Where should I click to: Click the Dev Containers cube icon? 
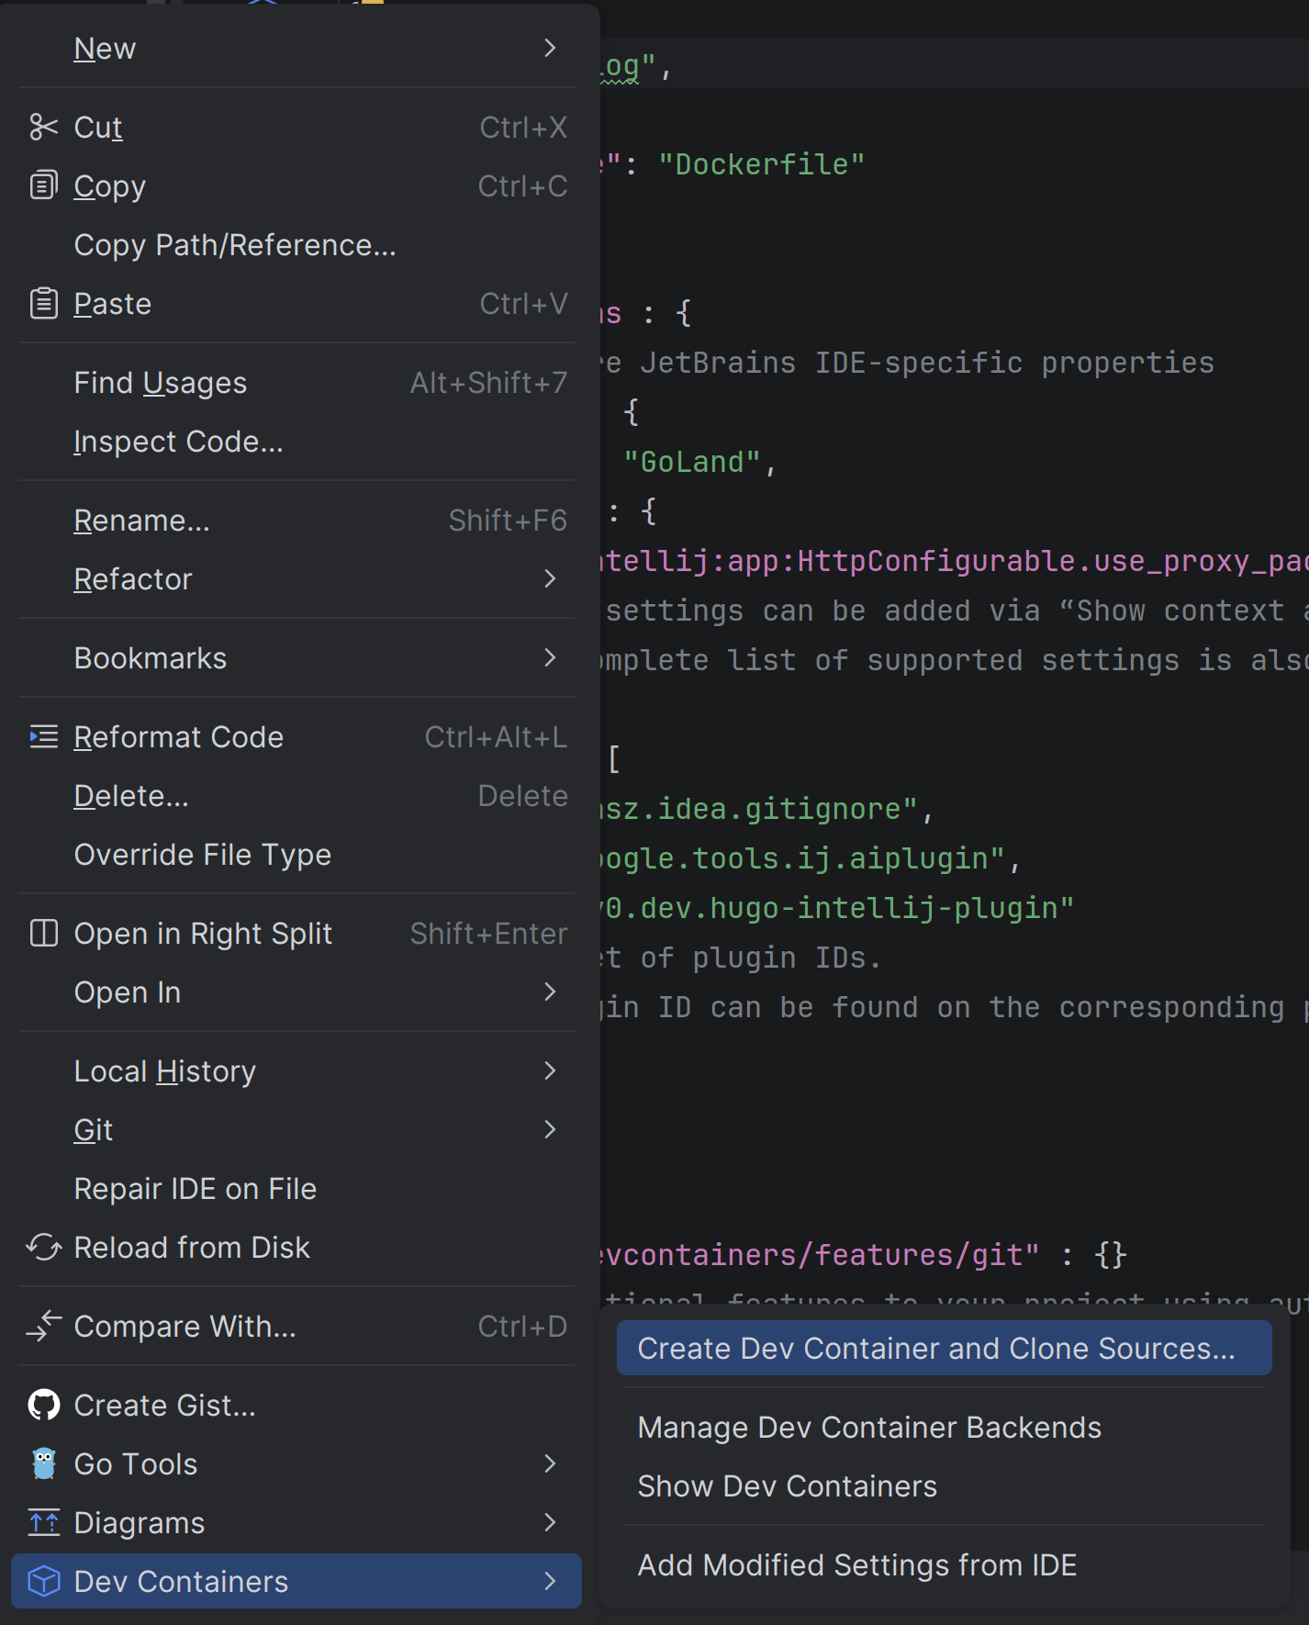(43, 1581)
